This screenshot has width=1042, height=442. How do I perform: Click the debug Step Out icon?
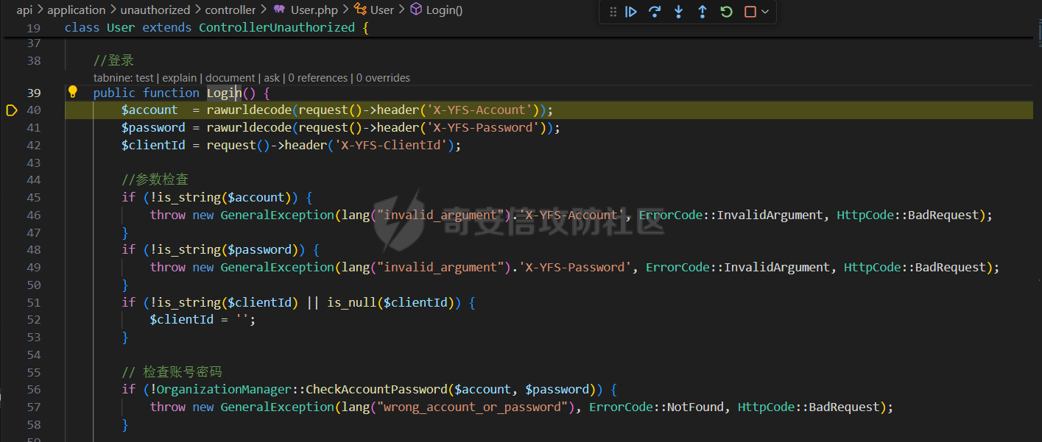coord(703,12)
